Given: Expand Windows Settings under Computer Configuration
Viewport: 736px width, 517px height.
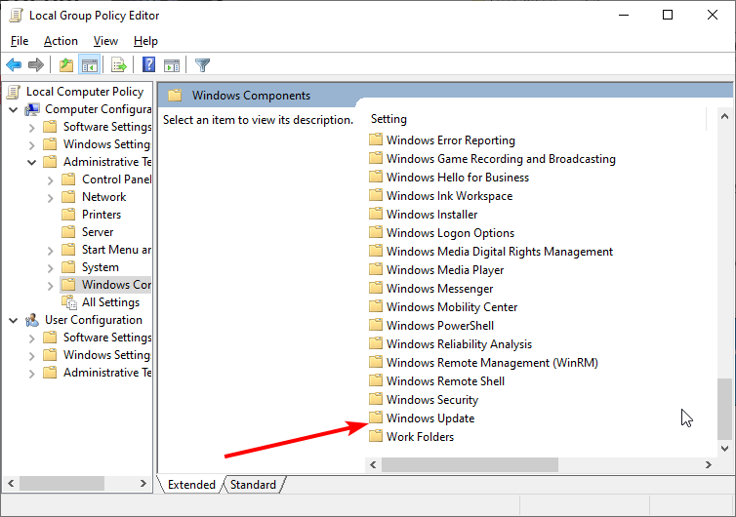Looking at the screenshot, I should (x=31, y=145).
